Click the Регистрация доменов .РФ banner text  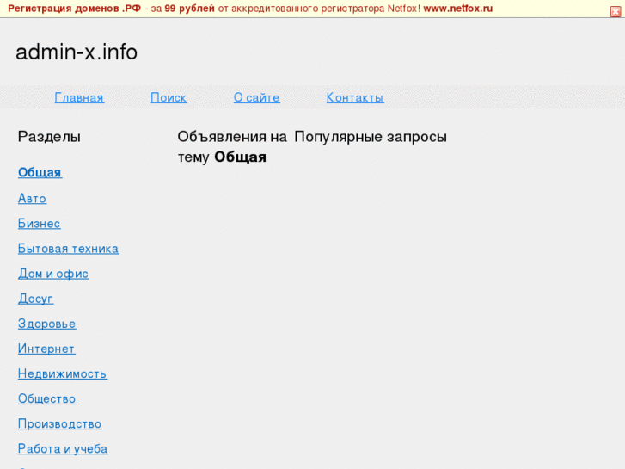[75, 9]
